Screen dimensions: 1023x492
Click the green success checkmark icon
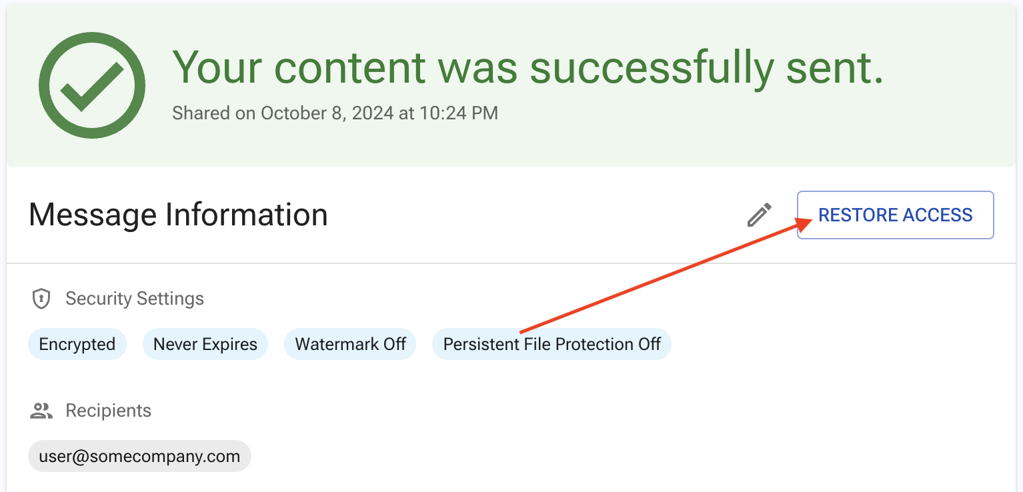tap(92, 85)
